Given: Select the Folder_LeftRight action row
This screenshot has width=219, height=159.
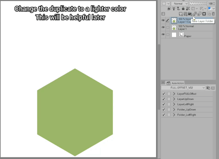Looking at the screenshot, I should (x=187, y=115).
